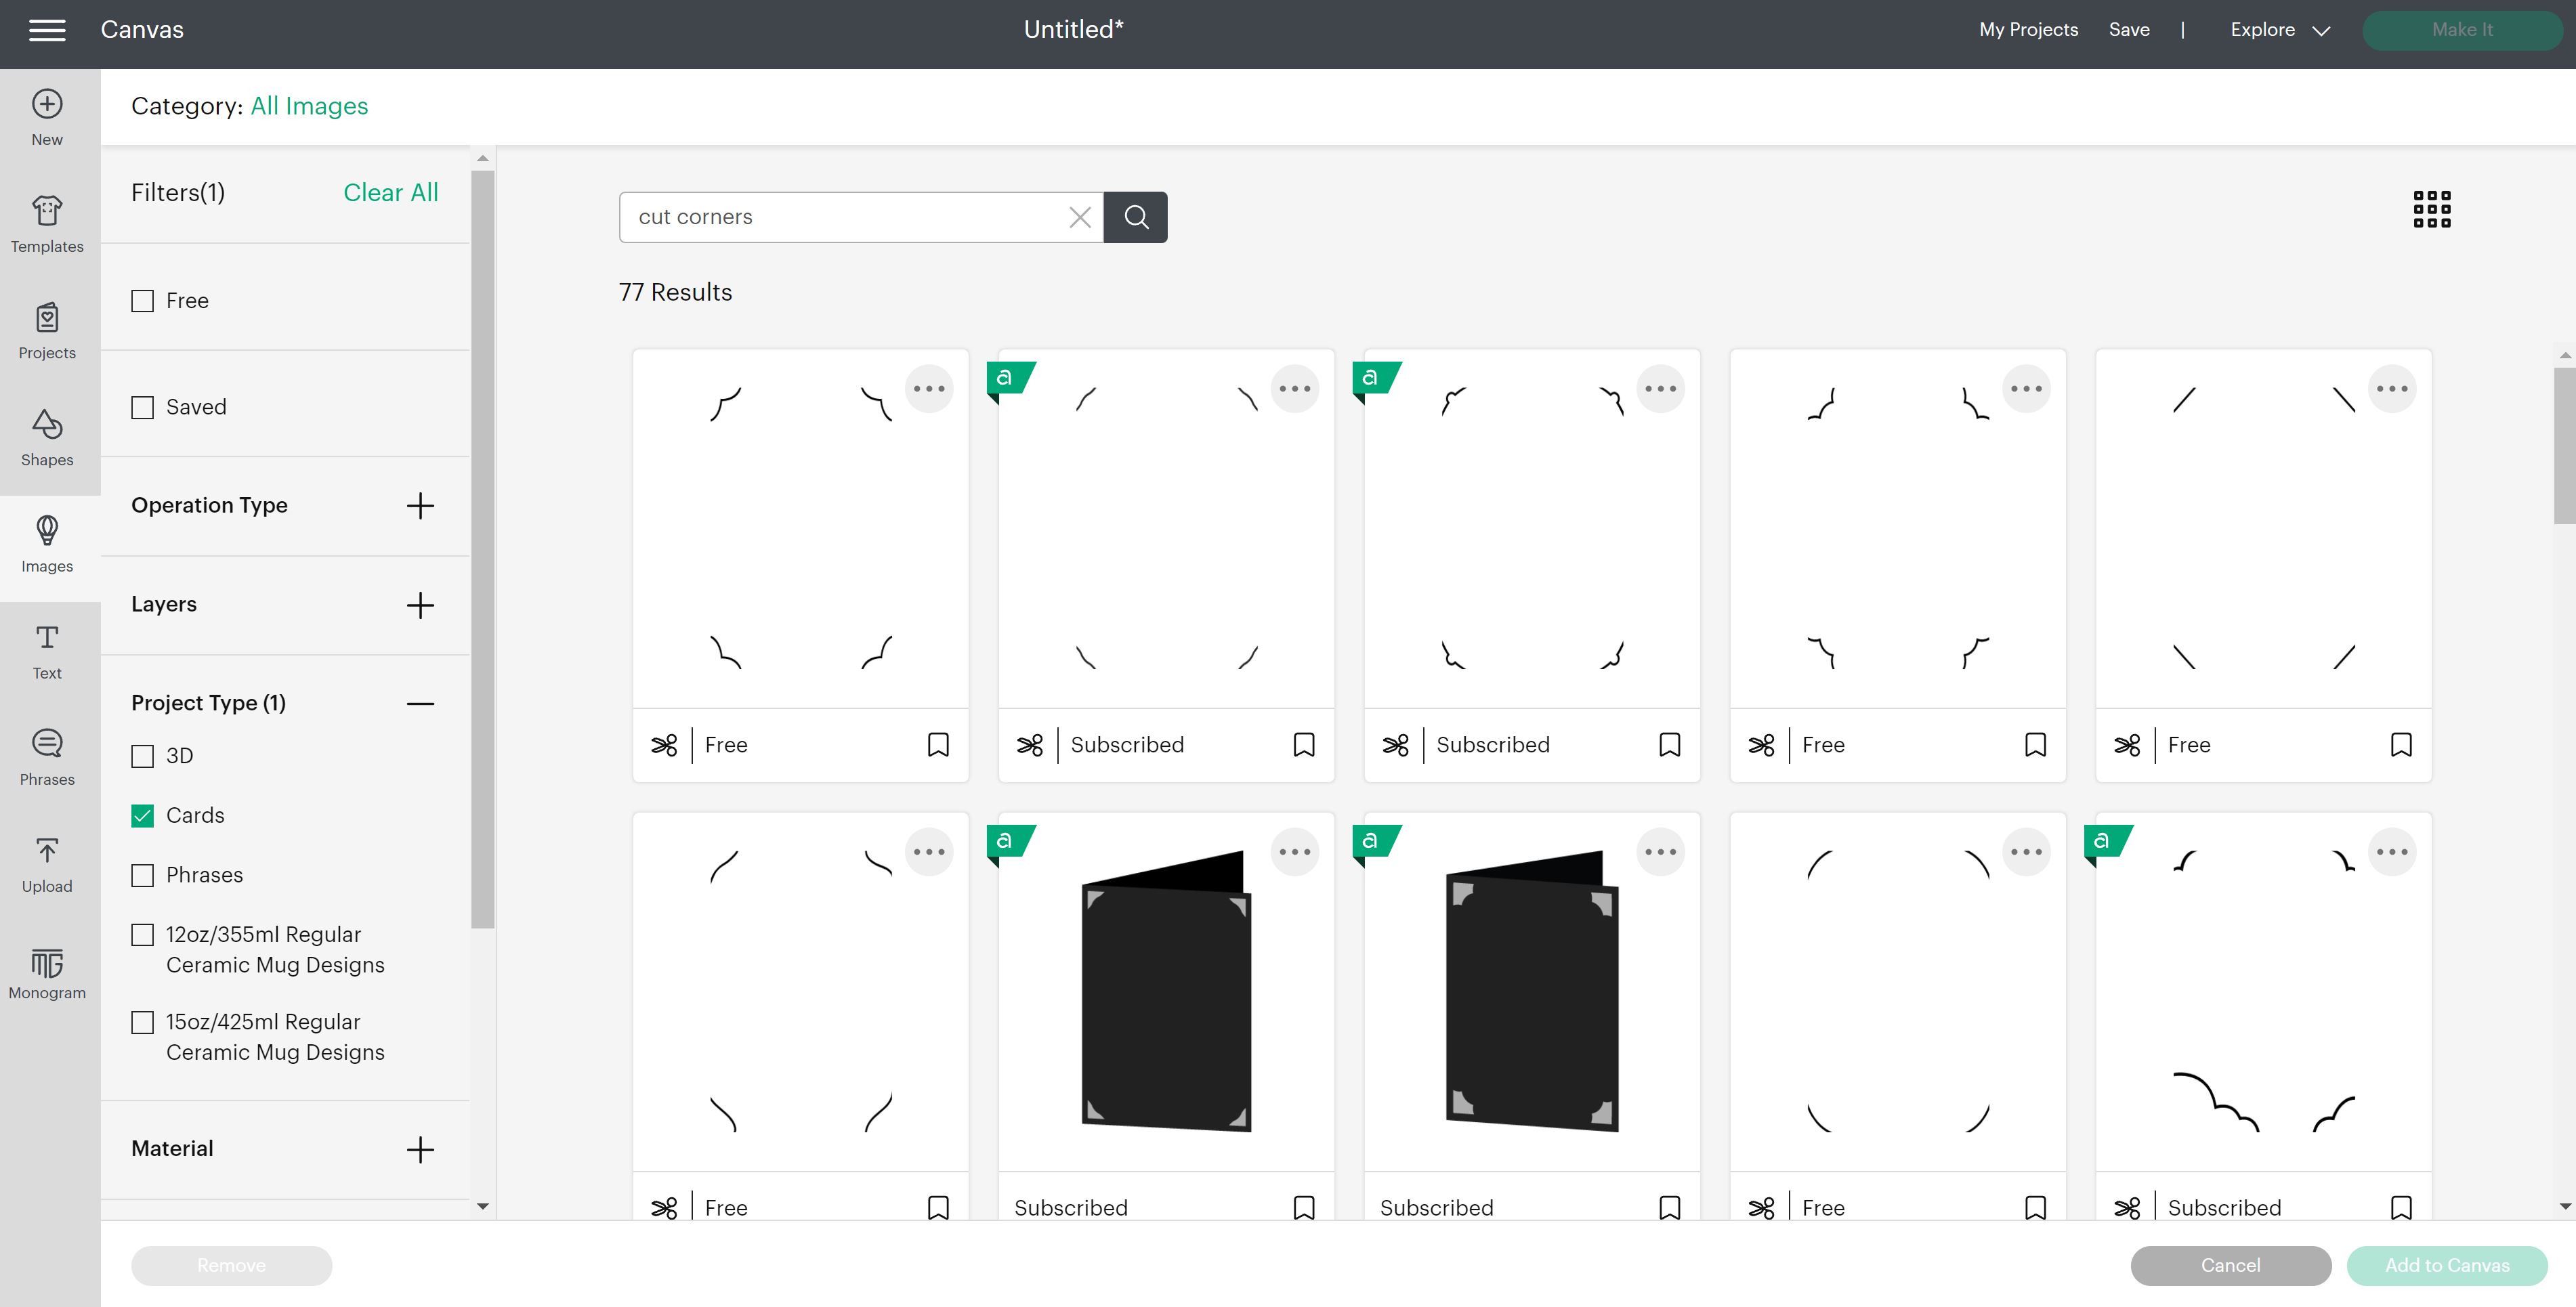Open the Text tool

[x=47, y=651]
